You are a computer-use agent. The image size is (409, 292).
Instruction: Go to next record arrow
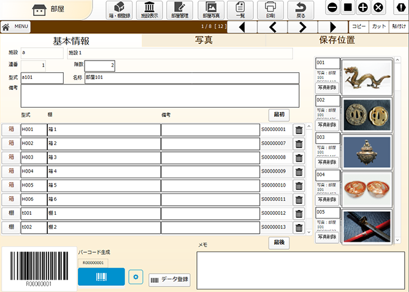pyautogui.click(x=302, y=27)
